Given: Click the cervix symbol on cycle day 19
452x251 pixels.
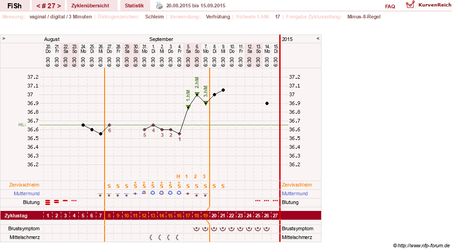Looking at the screenshot, I should click(205, 195).
